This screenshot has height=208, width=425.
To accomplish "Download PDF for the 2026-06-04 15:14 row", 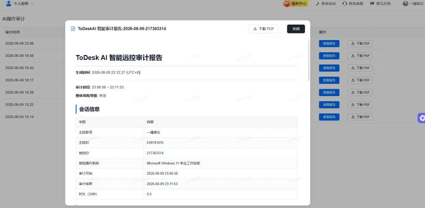I will pyautogui.click(x=360, y=117).
